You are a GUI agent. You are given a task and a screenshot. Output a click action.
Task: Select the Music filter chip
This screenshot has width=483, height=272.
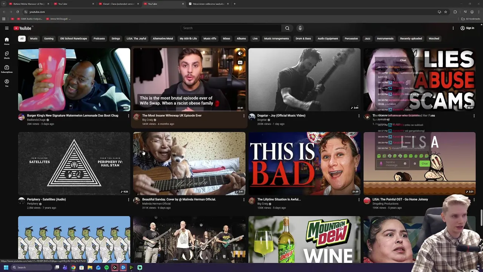tap(34, 39)
